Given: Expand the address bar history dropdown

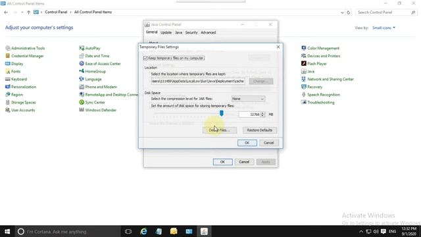Looking at the screenshot, I should coord(342,13).
